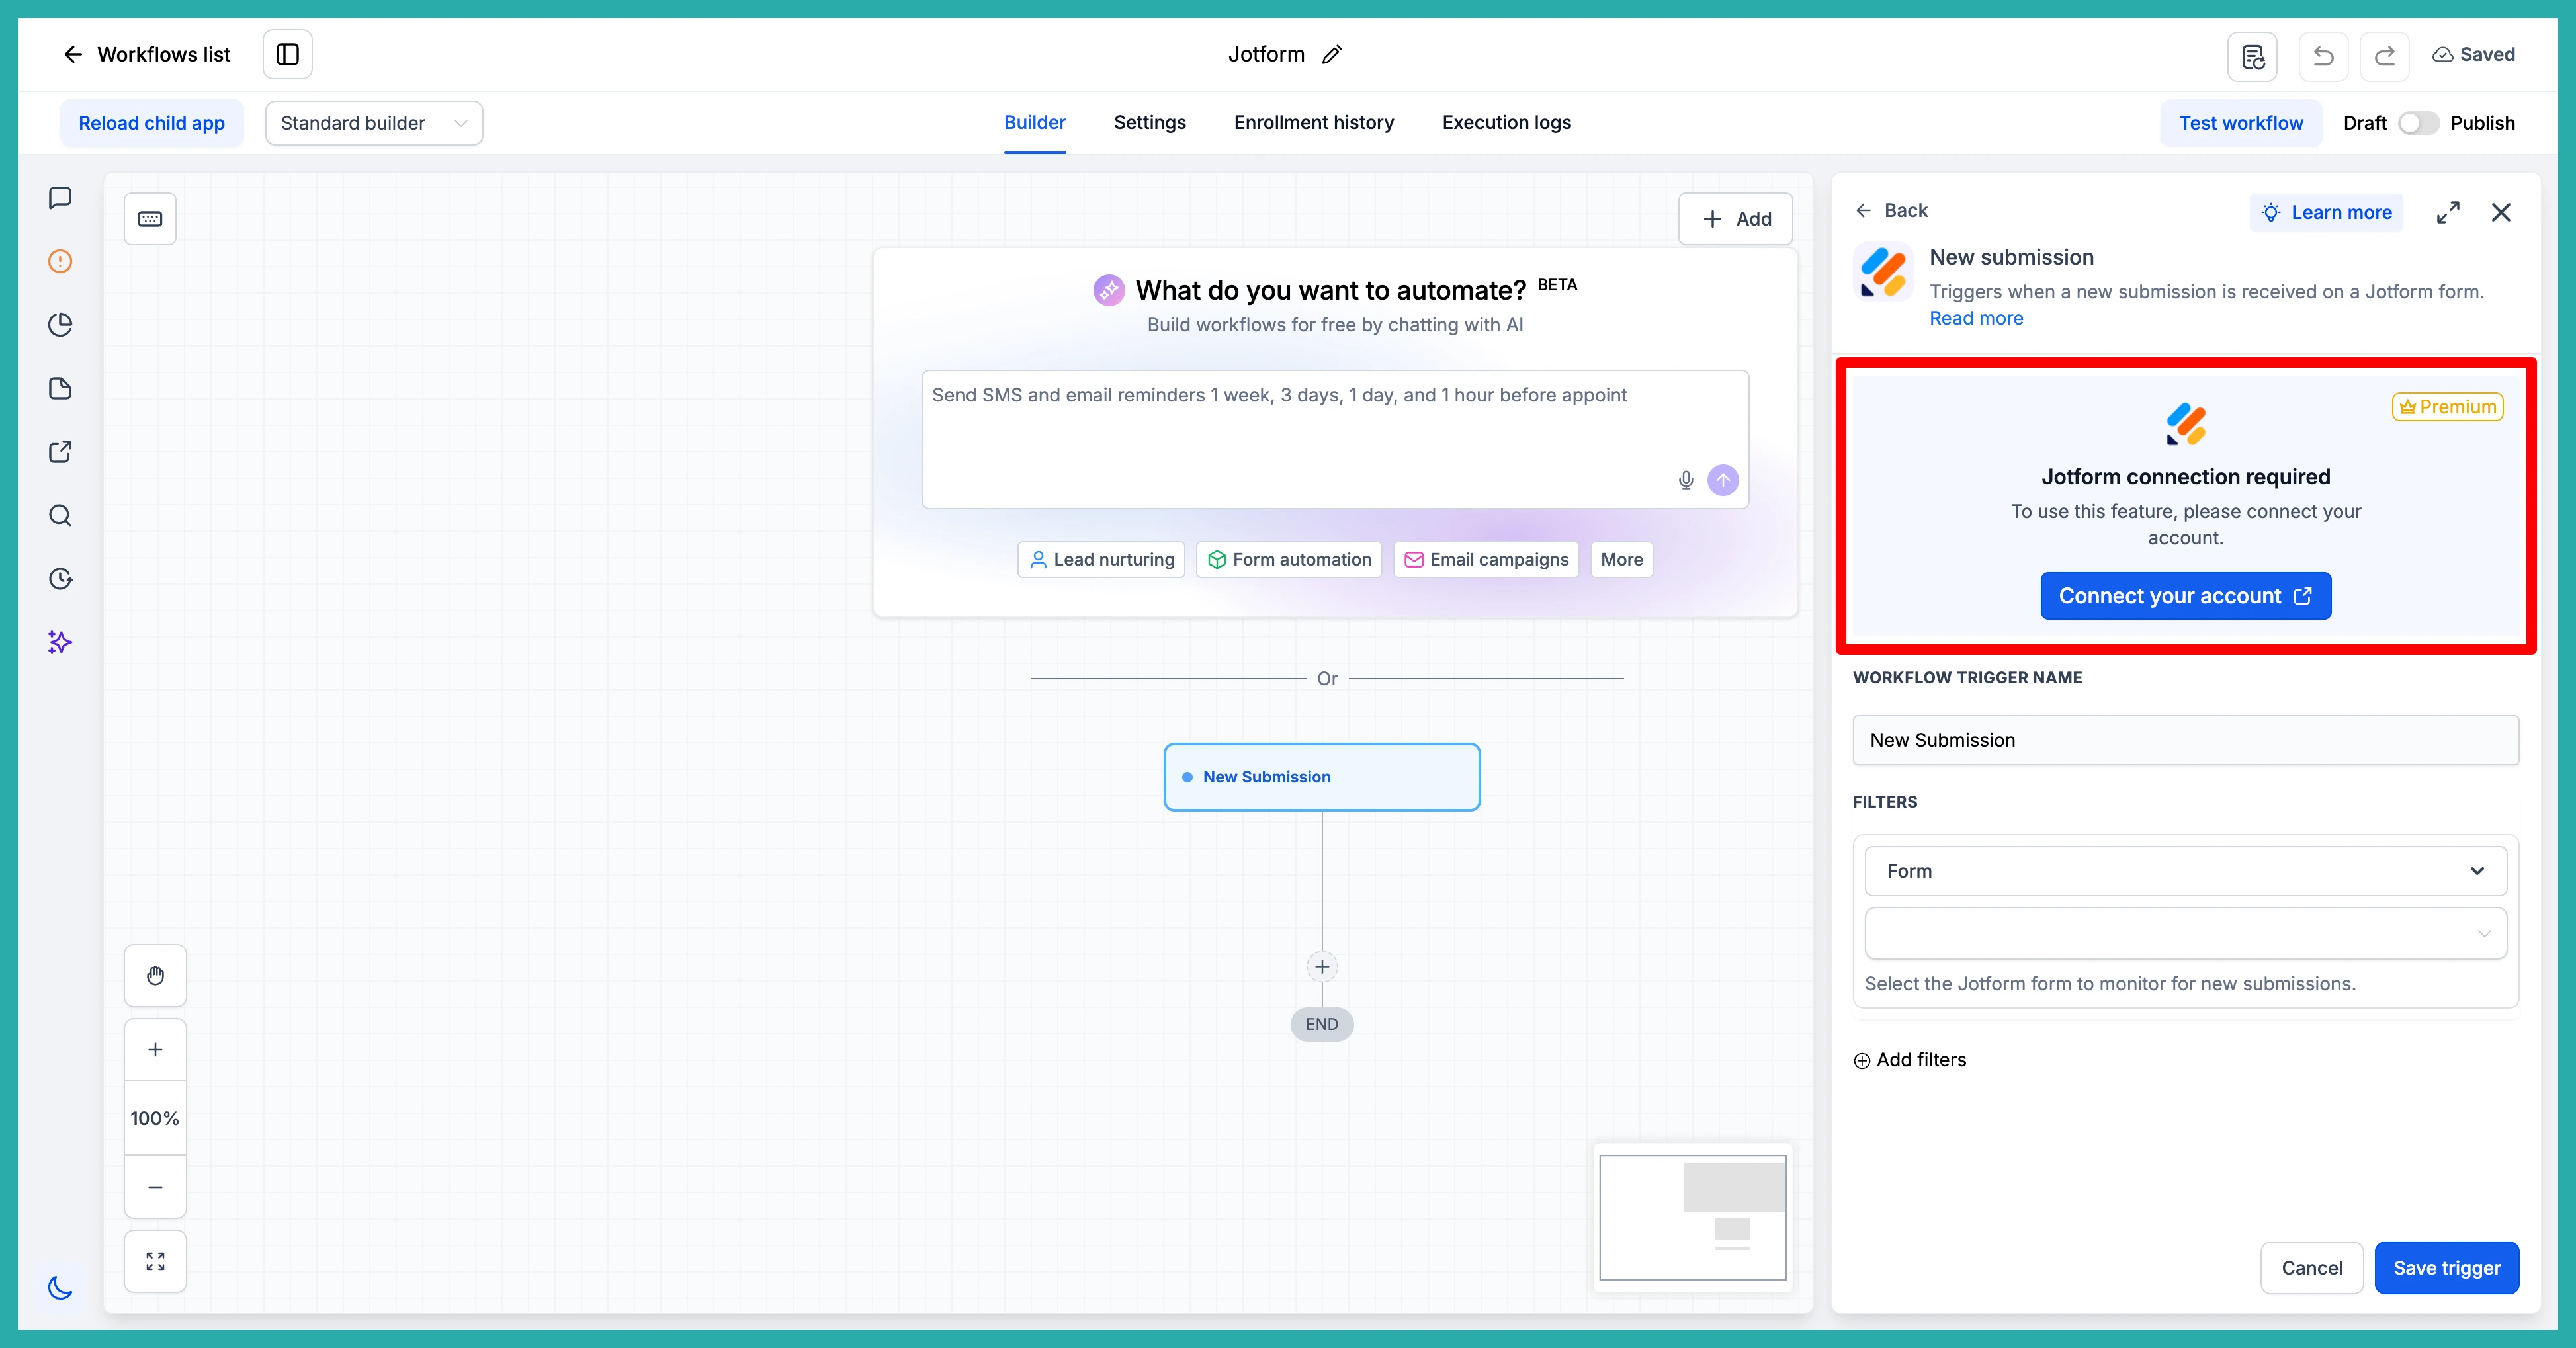Image resolution: width=2576 pixels, height=1348 pixels.
Task: Open the Execution logs tab
Action: (1506, 123)
